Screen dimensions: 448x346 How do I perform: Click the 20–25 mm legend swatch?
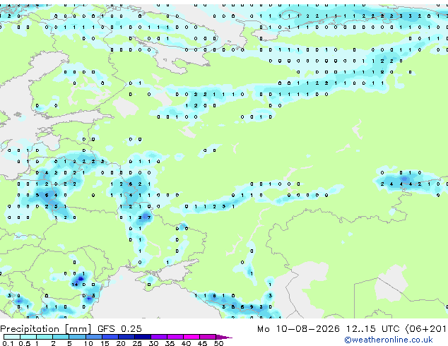(126, 337)
